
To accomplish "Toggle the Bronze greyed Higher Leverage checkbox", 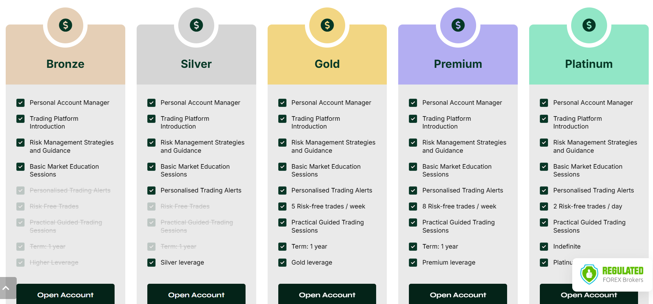I will click(x=21, y=262).
